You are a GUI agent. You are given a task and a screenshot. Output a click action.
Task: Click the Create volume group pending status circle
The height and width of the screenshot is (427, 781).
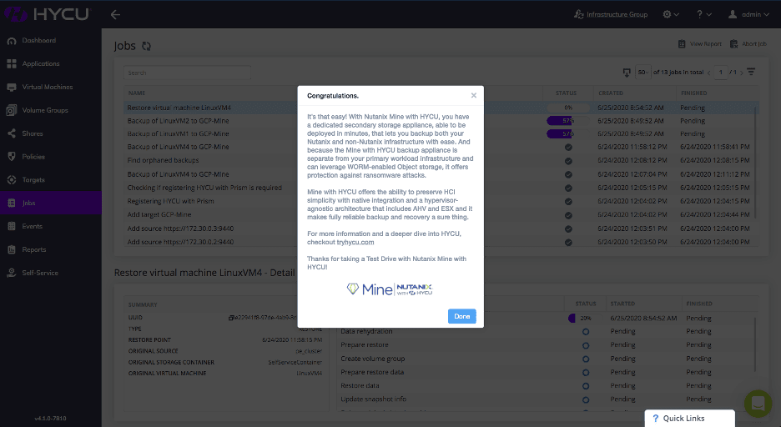(586, 359)
